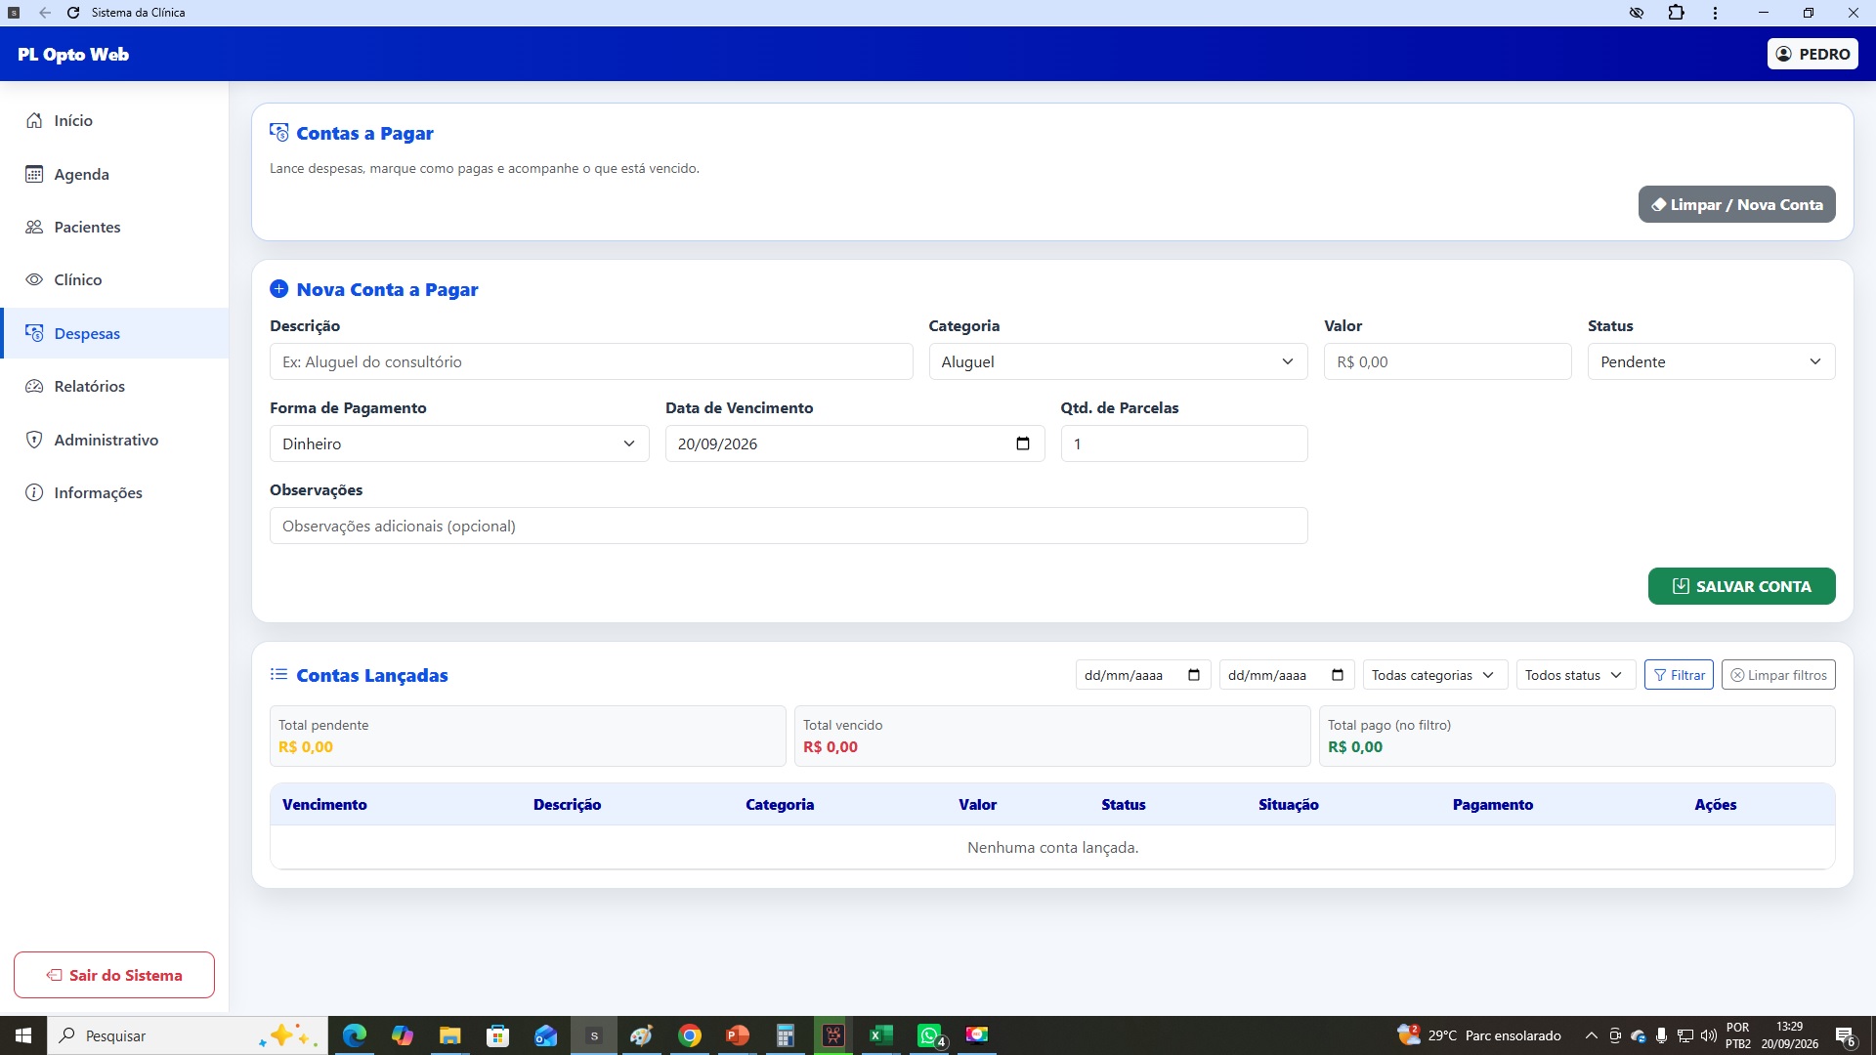This screenshot has height=1055, width=1876.
Task: Go to Agenda in the sidebar
Action: (114, 174)
